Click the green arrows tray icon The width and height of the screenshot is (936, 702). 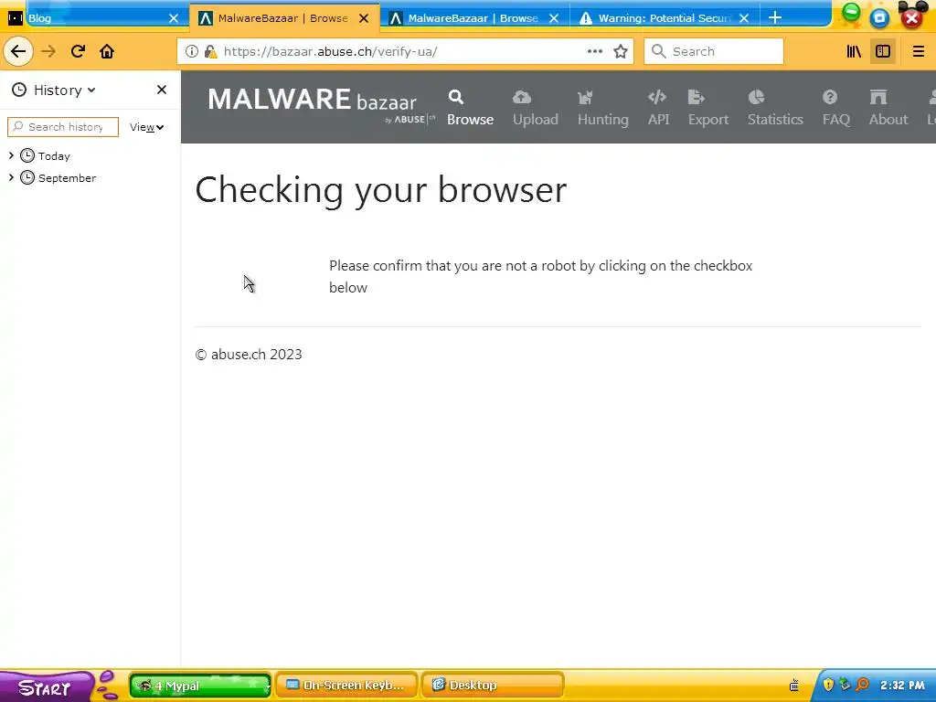pos(845,685)
